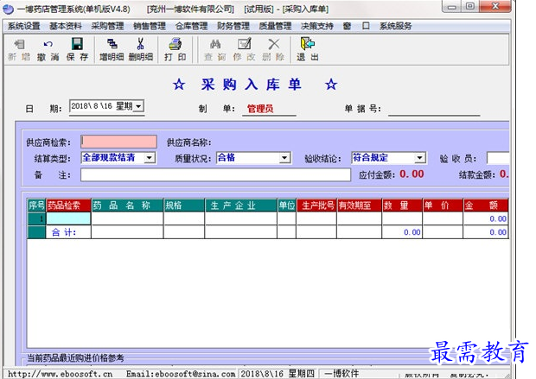Click the Email:eboosoft@sina.com status text
This screenshot has width=536, height=379.
click(181, 374)
